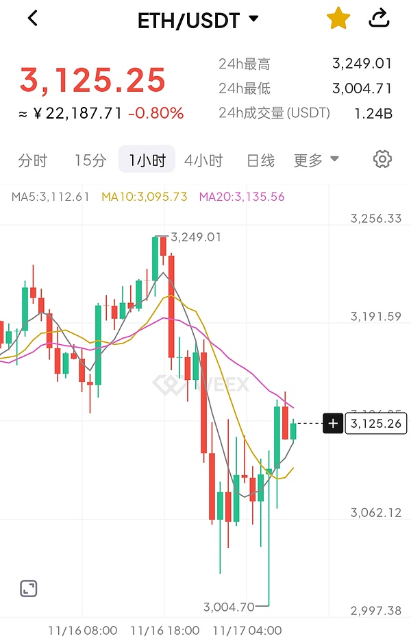Select the 15分 timeframe tab

(x=90, y=160)
